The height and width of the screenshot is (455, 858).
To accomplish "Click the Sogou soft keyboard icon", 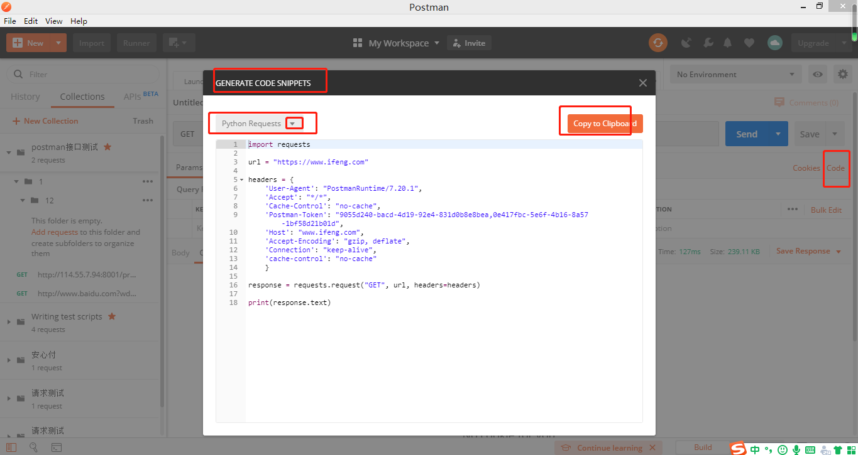I will 810,450.
